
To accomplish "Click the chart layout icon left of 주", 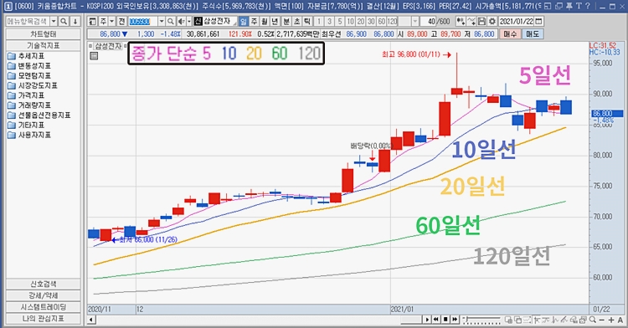I will coord(92,21).
